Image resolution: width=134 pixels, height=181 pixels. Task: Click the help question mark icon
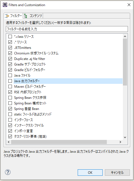(x=8, y=172)
